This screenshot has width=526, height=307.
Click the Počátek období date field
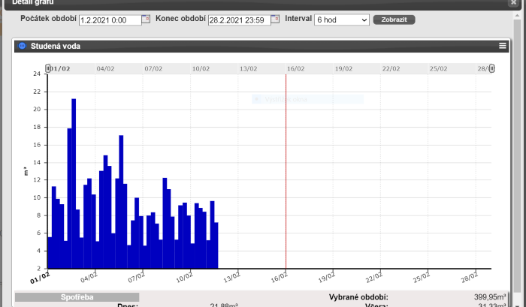[x=110, y=20]
